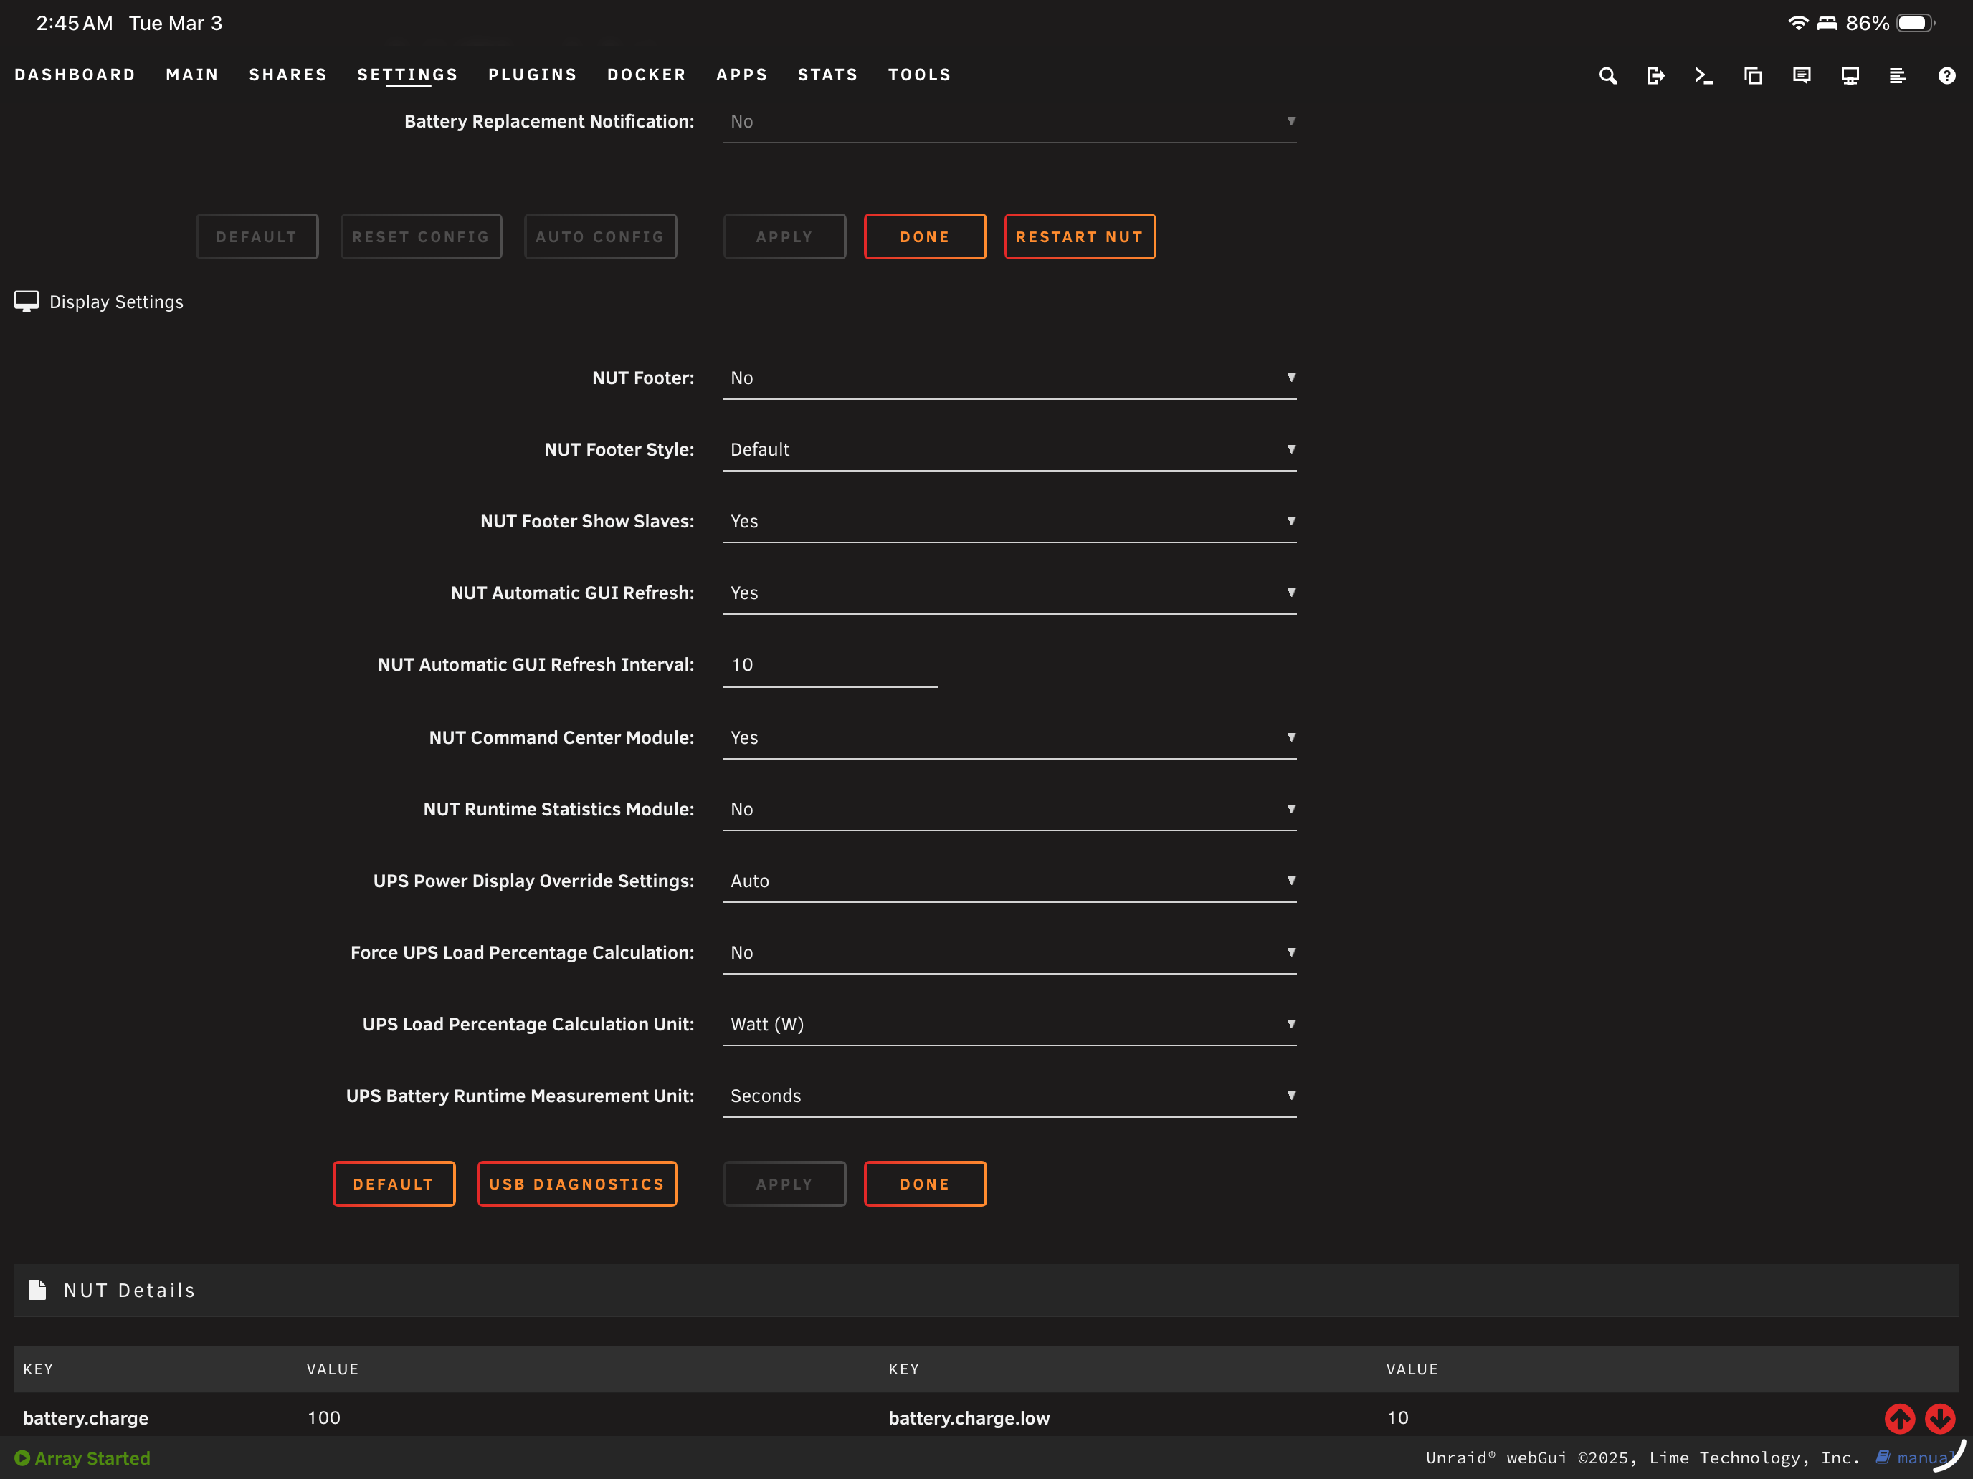The width and height of the screenshot is (1973, 1479).
Task: Open the search icon in the header
Action: click(1607, 76)
